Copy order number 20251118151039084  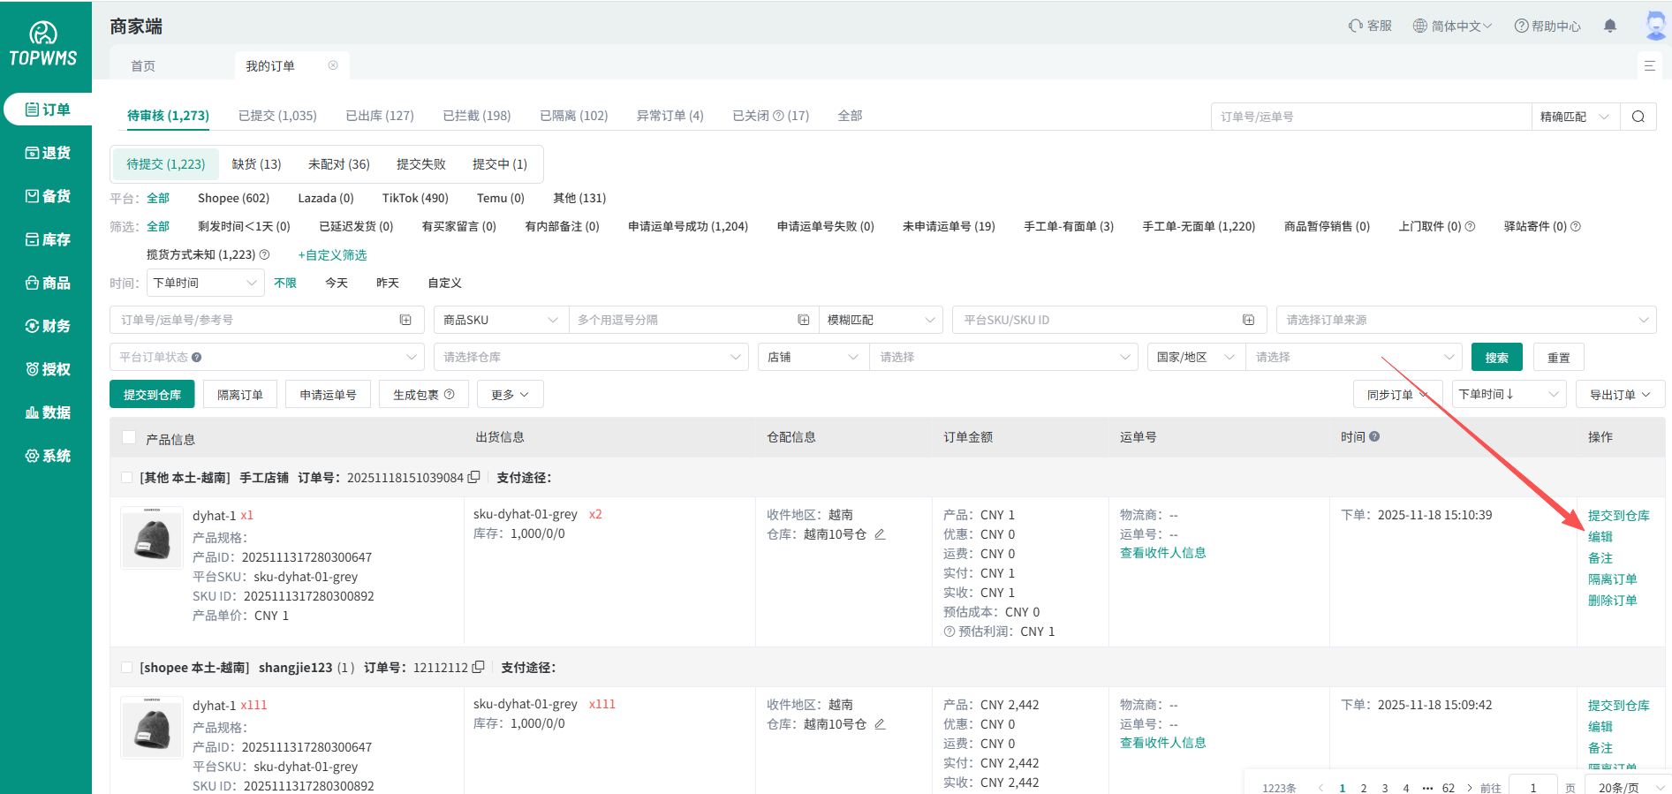tap(474, 477)
